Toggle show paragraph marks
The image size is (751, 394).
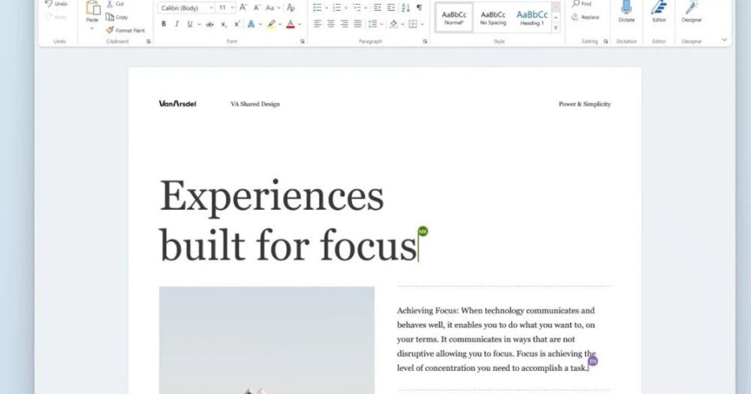coord(419,8)
